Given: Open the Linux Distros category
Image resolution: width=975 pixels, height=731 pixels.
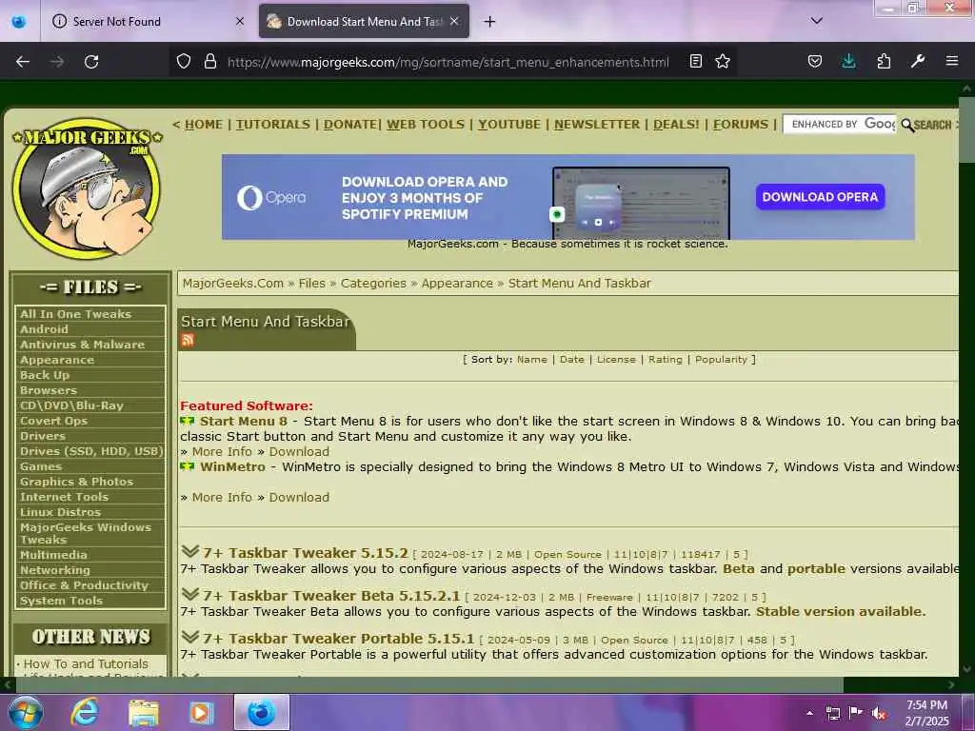Looking at the screenshot, I should (60, 513).
